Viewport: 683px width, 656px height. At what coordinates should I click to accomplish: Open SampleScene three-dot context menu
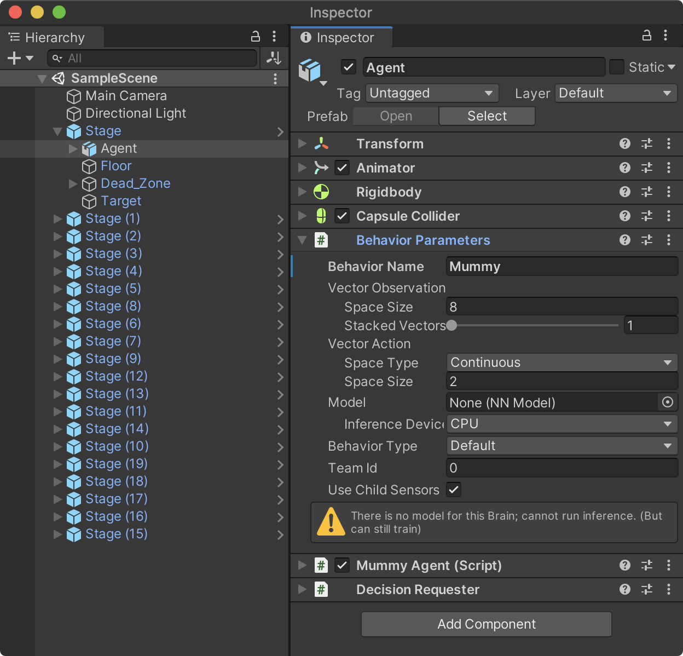(275, 78)
